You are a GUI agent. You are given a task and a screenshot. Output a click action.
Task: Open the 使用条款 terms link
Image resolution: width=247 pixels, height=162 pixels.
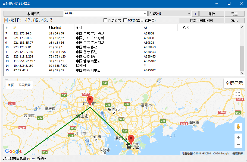238,153
